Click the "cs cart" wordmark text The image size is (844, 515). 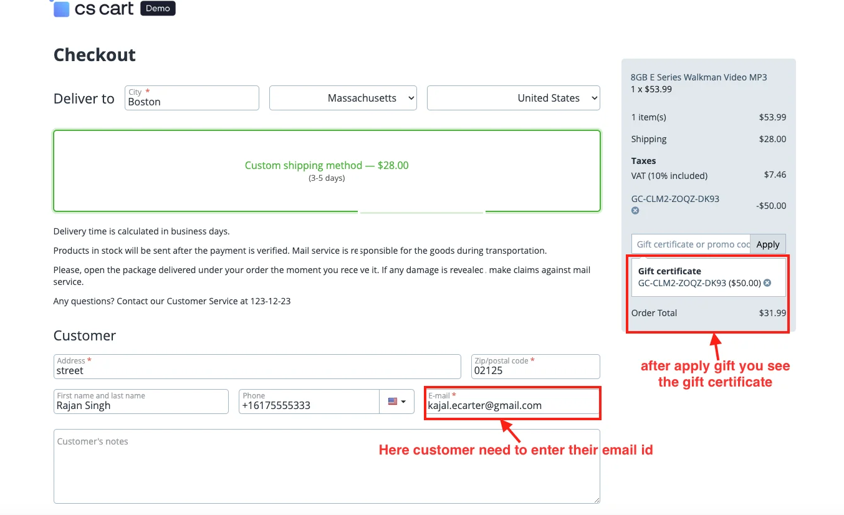click(x=103, y=9)
